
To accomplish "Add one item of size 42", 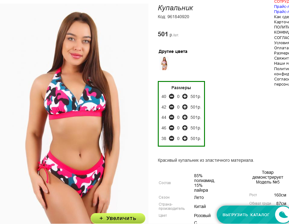I will pos(185,107).
